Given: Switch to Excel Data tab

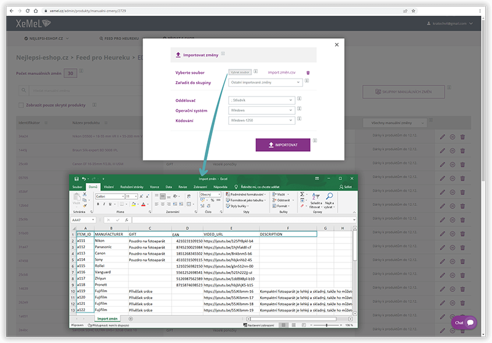Looking at the screenshot, I should click(169, 187).
